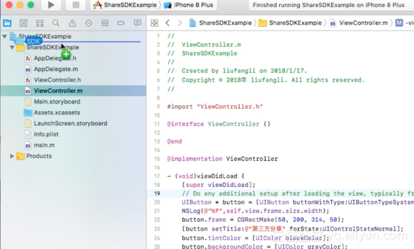Click ViewController.m in jump bar
The height and width of the screenshot is (249, 414).
(359, 23)
